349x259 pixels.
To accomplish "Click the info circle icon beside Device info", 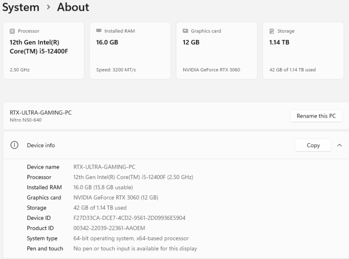I will 15,145.
